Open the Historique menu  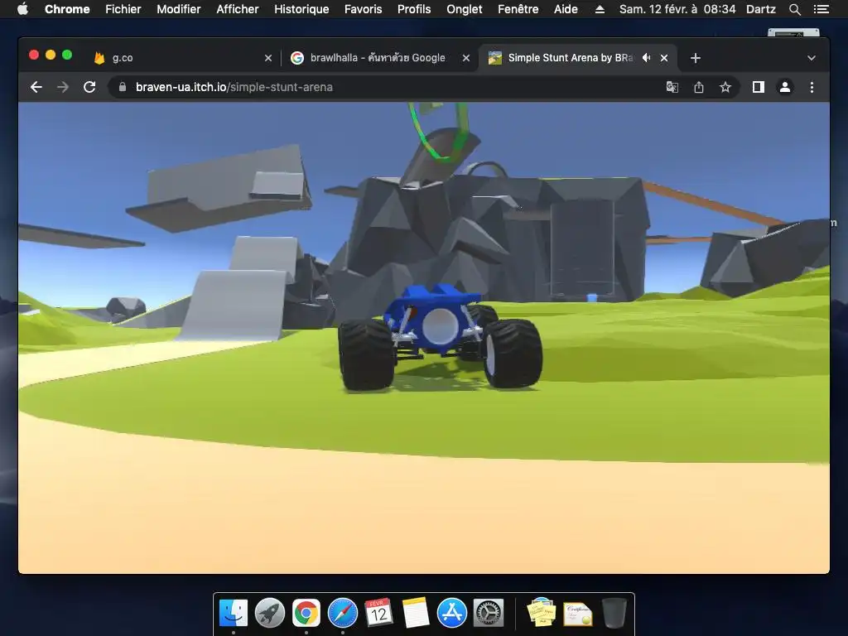[301, 9]
